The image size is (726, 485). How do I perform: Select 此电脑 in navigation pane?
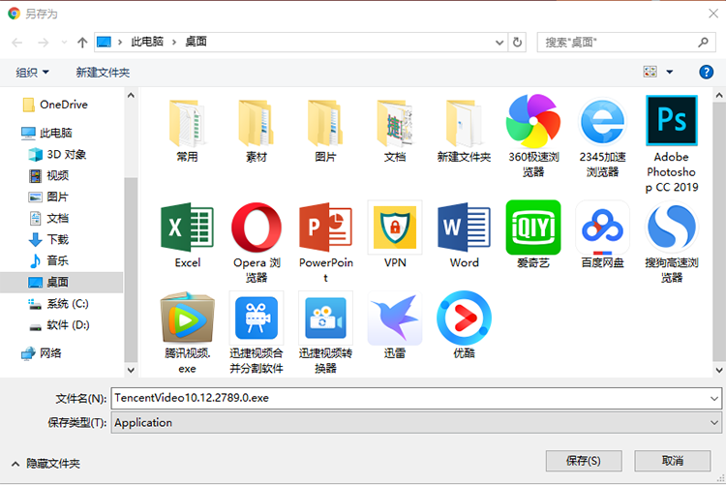coord(46,133)
